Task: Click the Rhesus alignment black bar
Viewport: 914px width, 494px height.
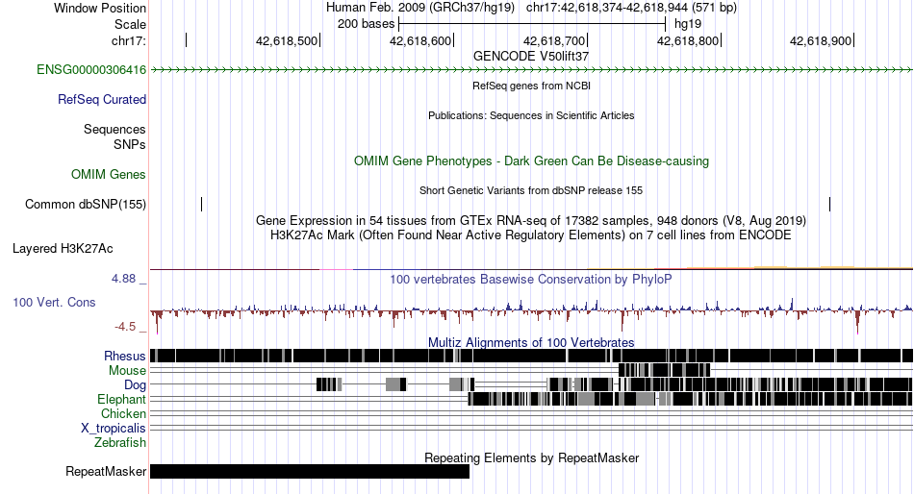Action: [531, 356]
